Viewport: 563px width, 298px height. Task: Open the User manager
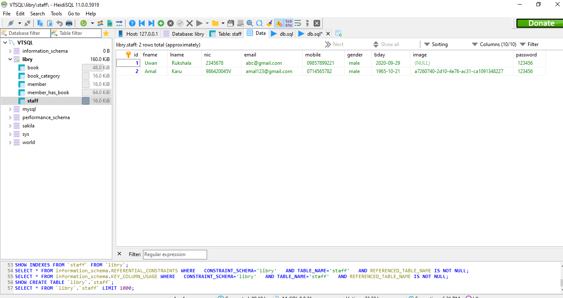point(100,23)
